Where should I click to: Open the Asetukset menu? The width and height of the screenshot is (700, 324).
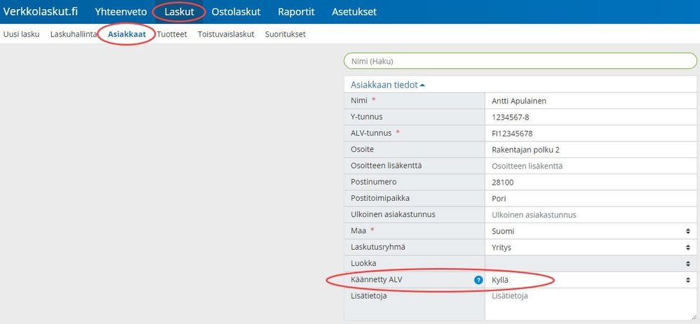[354, 12]
